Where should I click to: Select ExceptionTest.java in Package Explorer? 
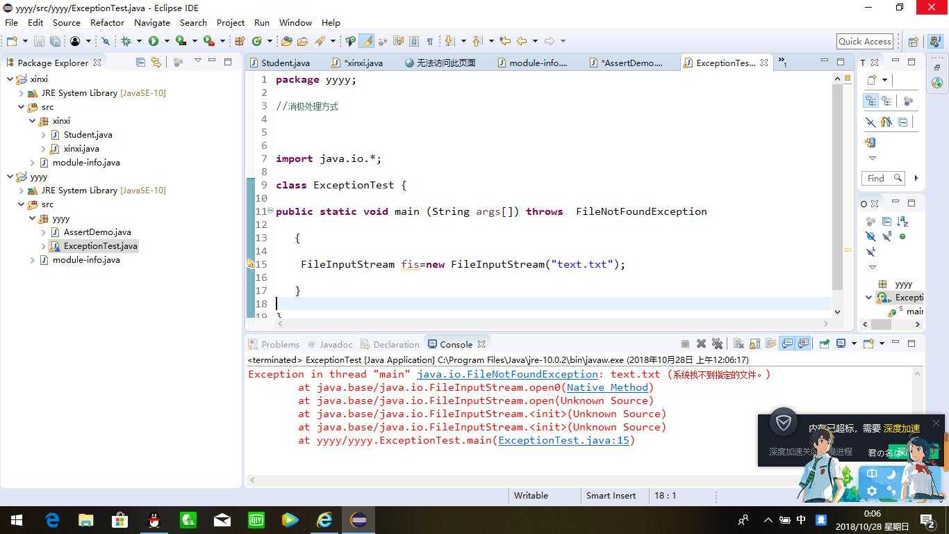(100, 246)
